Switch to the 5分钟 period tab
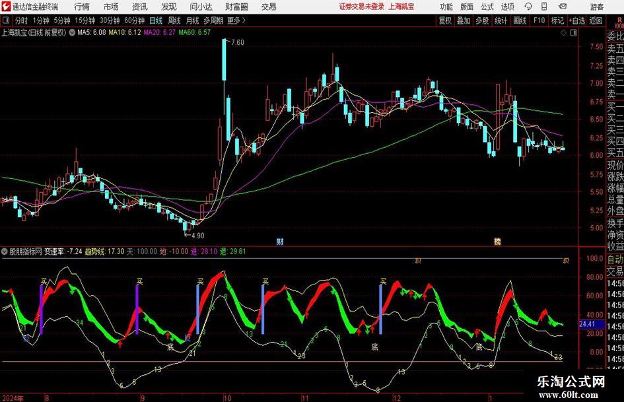Screen dimensions: 624x402 (62, 20)
